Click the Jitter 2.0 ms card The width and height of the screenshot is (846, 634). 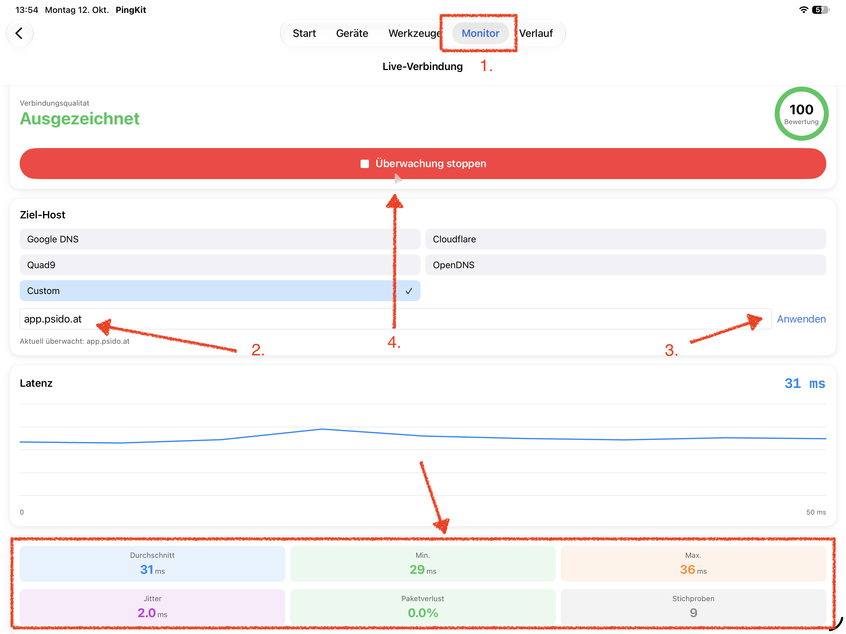tap(152, 607)
